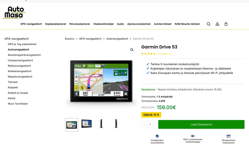Go to GPS-navigaattorit breadcrumb

pos(90,38)
